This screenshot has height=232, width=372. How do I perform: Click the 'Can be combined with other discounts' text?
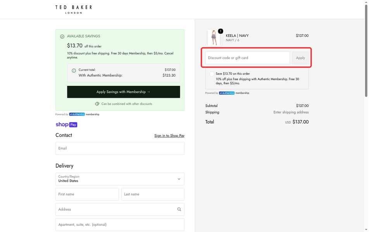(x=127, y=104)
